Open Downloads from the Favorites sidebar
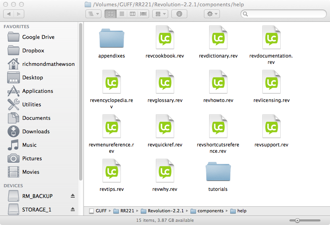330x225 pixels. pyautogui.click(x=36, y=131)
